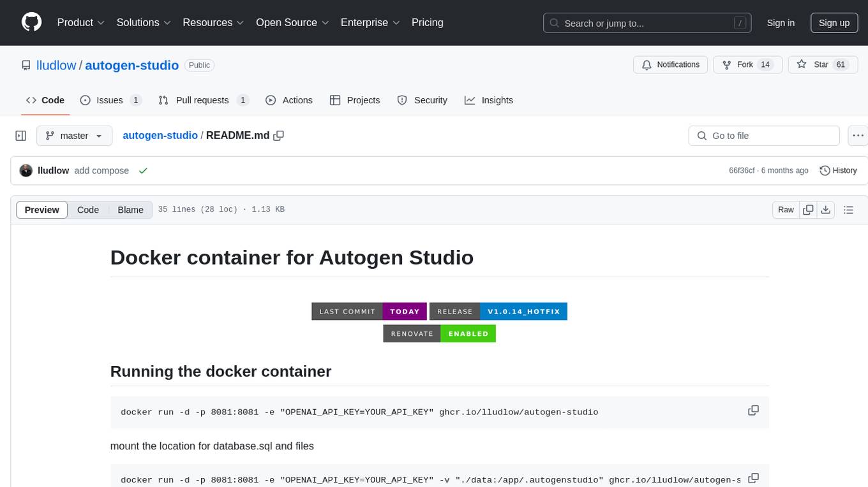
Task: Go to the Projects tab
Action: [354, 100]
